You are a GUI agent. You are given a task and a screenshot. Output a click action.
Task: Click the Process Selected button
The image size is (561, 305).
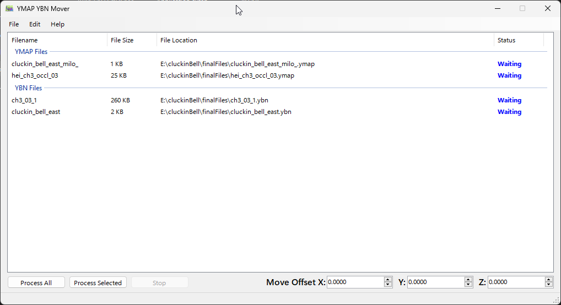tap(98, 282)
